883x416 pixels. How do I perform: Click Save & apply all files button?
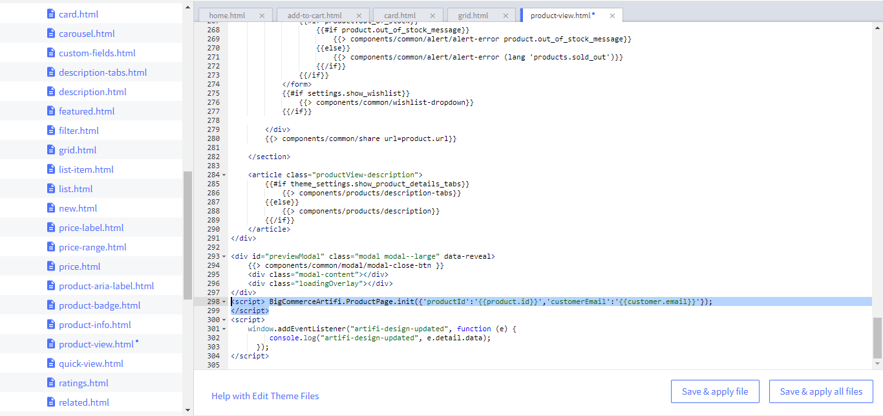point(821,391)
